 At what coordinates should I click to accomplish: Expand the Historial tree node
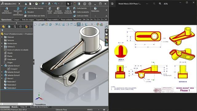pyautogui.click(x=2, y=37)
